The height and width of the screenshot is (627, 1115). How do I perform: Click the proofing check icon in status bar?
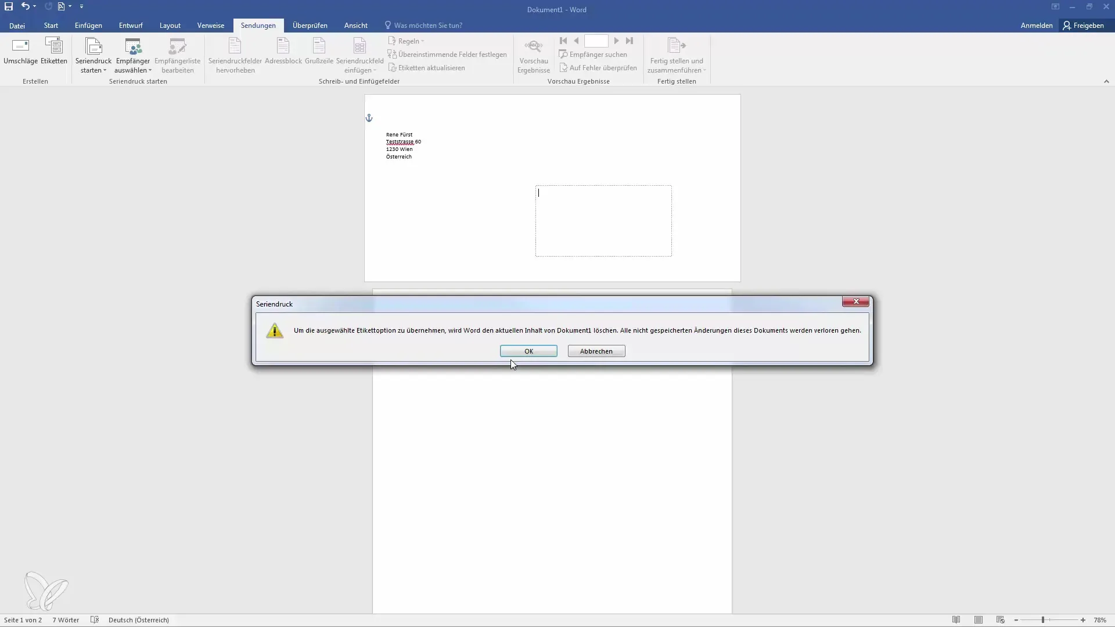[95, 620]
